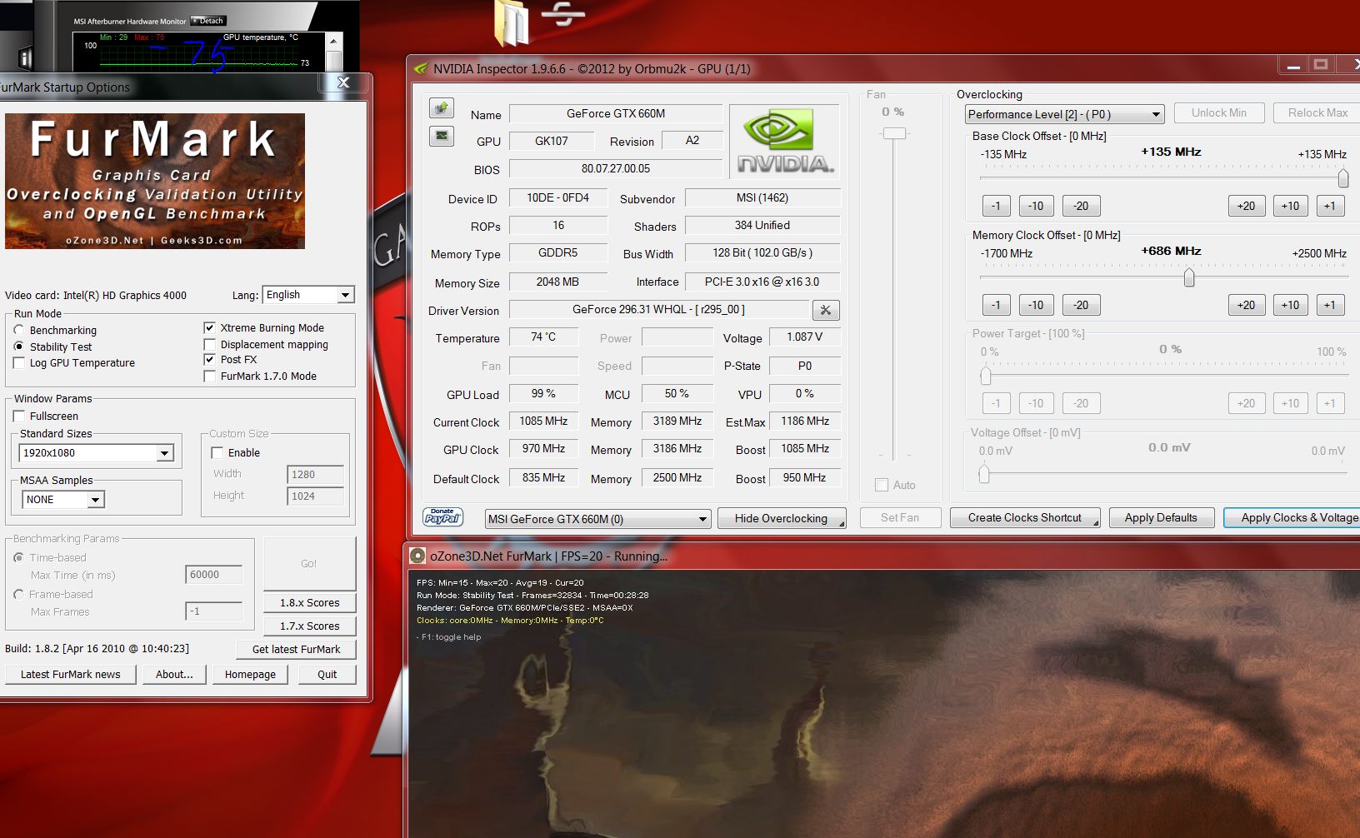Click Base Clock Offset slider handle
Image resolution: width=1360 pixels, height=838 pixels.
pyautogui.click(x=1342, y=178)
